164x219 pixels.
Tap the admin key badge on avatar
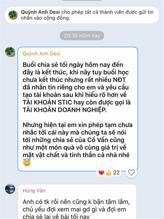(x=13, y=54)
